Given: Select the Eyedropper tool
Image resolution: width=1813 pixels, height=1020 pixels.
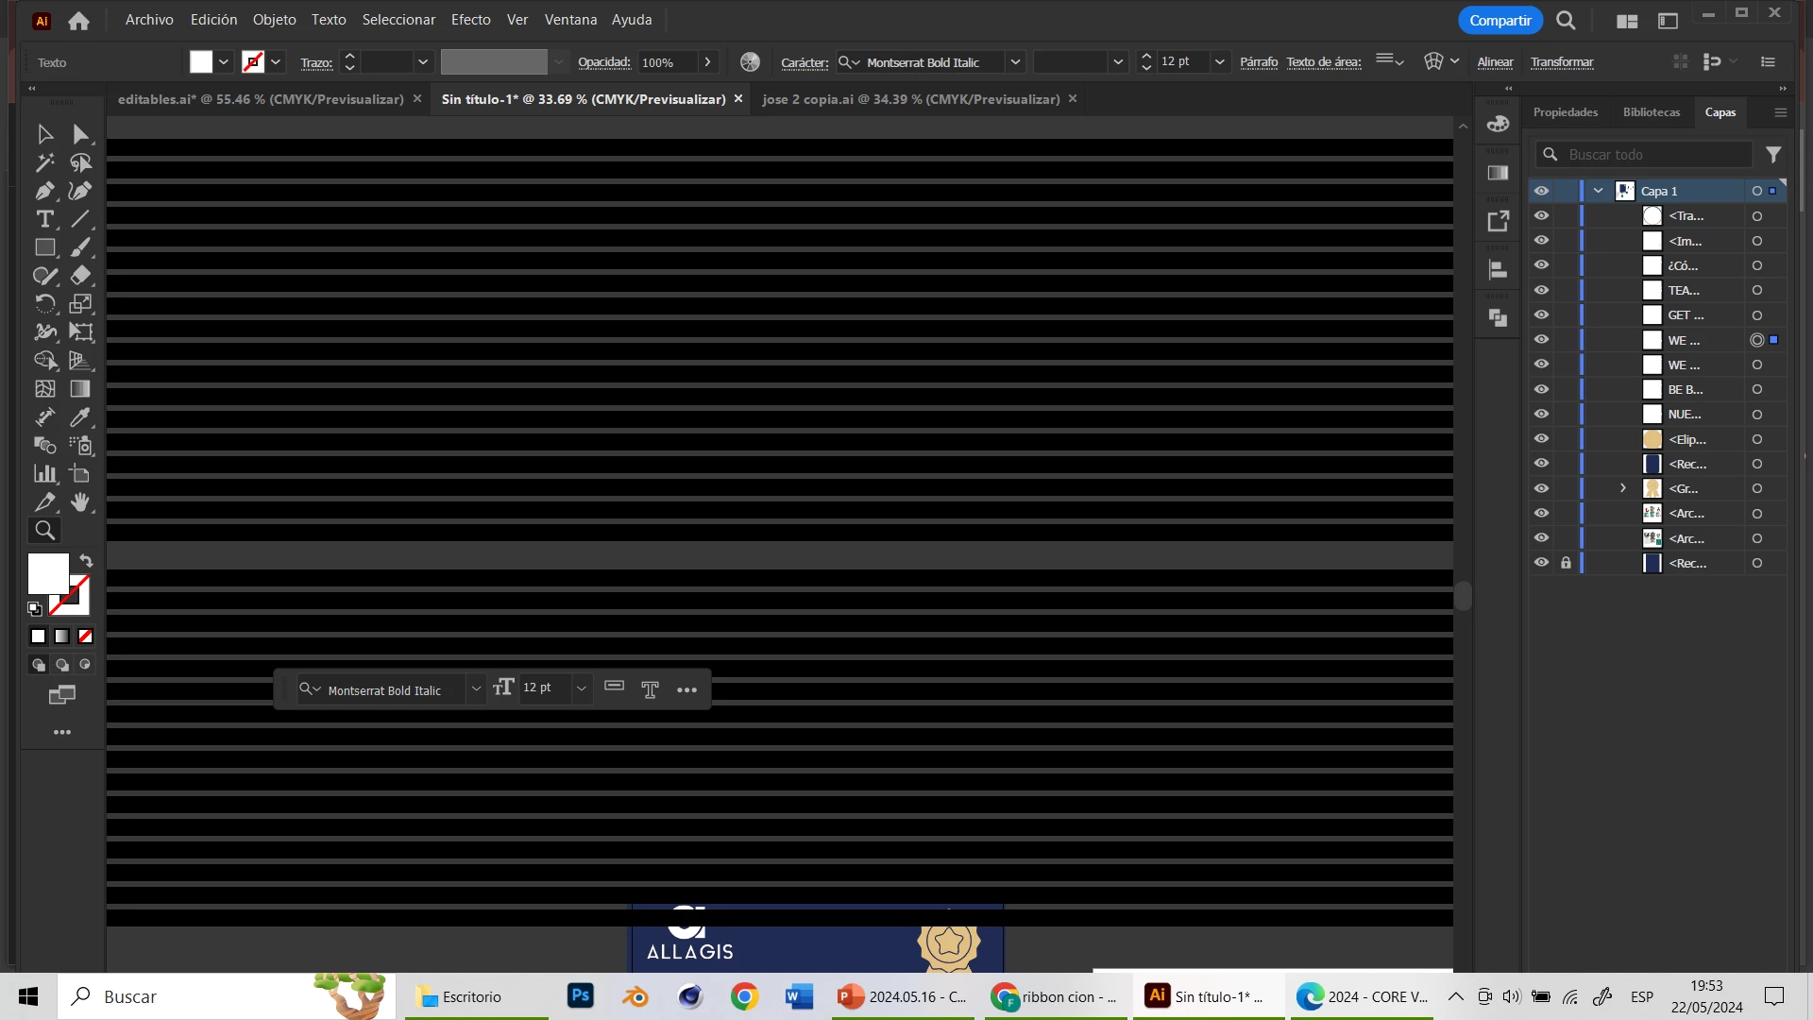Looking at the screenshot, I should (x=80, y=416).
